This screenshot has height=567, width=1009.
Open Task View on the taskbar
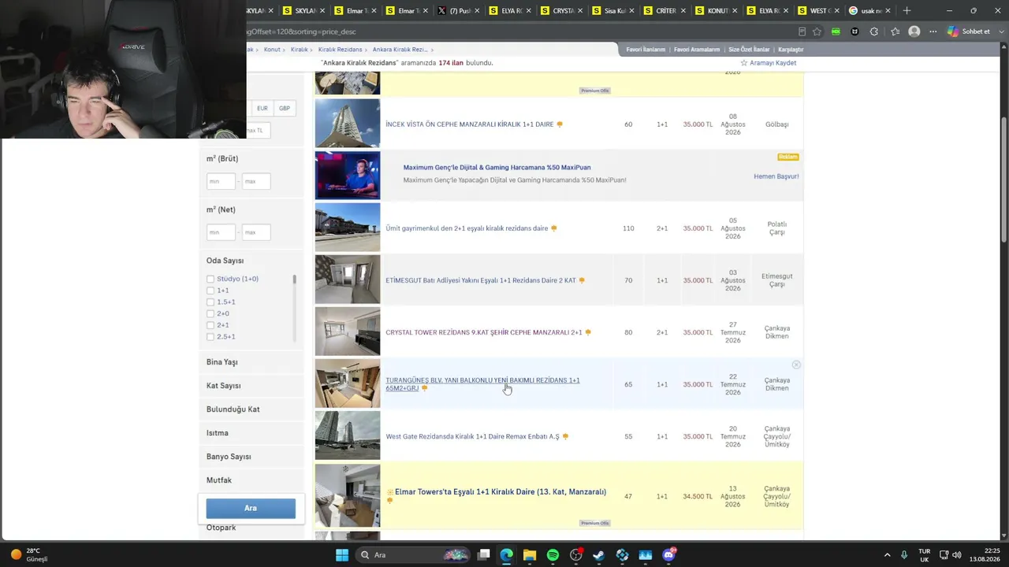click(484, 555)
